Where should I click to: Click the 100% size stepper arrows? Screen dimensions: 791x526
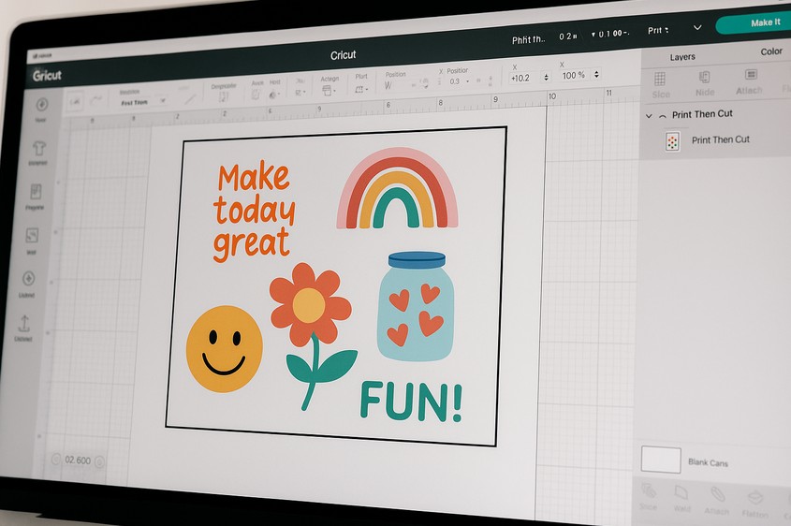click(x=596, y=75)
